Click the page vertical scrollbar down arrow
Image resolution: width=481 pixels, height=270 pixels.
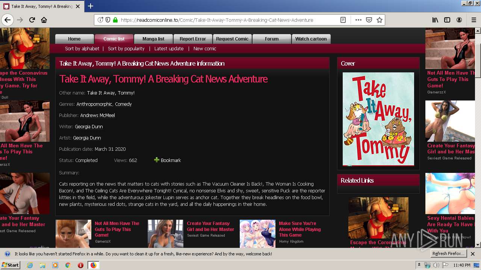tap(478, 245)
